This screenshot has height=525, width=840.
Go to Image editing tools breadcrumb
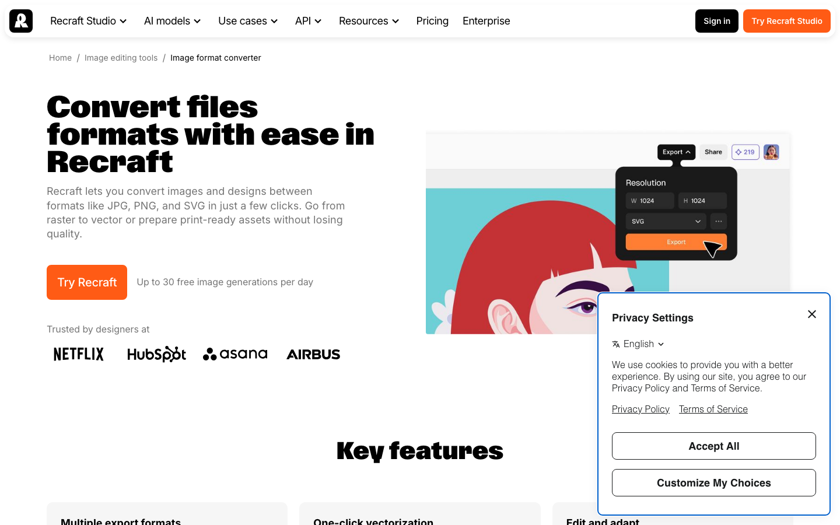(x=121, y=58)
